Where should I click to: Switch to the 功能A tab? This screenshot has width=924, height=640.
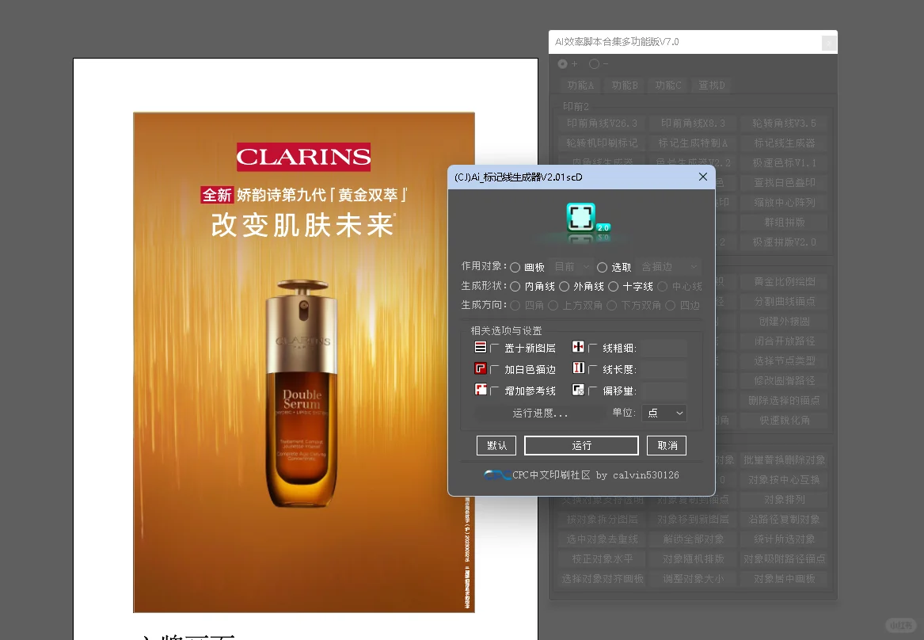click(x=580, y=85)
